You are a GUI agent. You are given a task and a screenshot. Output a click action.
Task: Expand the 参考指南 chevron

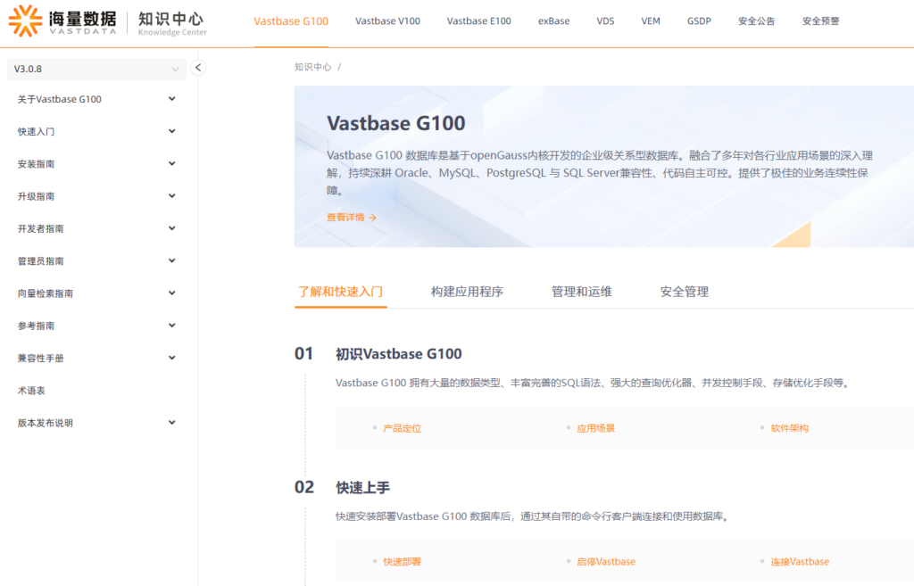point(172,326)
